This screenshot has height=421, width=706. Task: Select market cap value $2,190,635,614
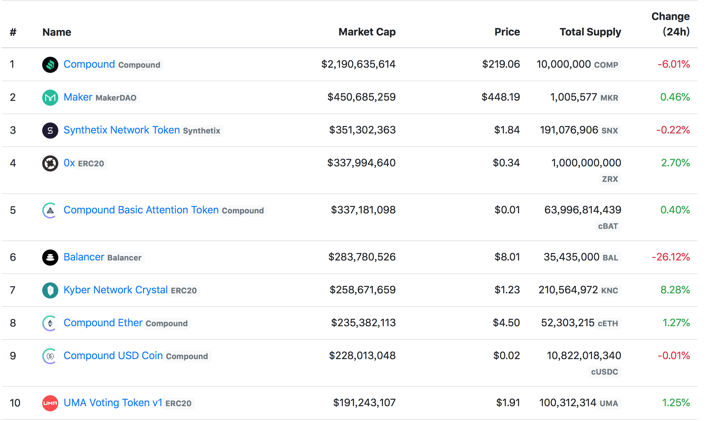[358, 64]
